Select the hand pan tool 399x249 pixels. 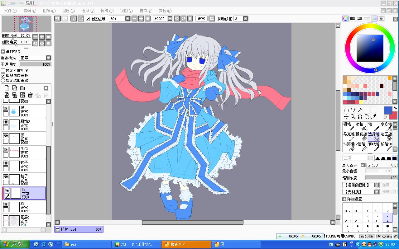coord(367,117)
